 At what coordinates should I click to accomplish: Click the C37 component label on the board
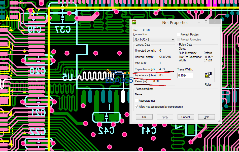click(63, 29)
